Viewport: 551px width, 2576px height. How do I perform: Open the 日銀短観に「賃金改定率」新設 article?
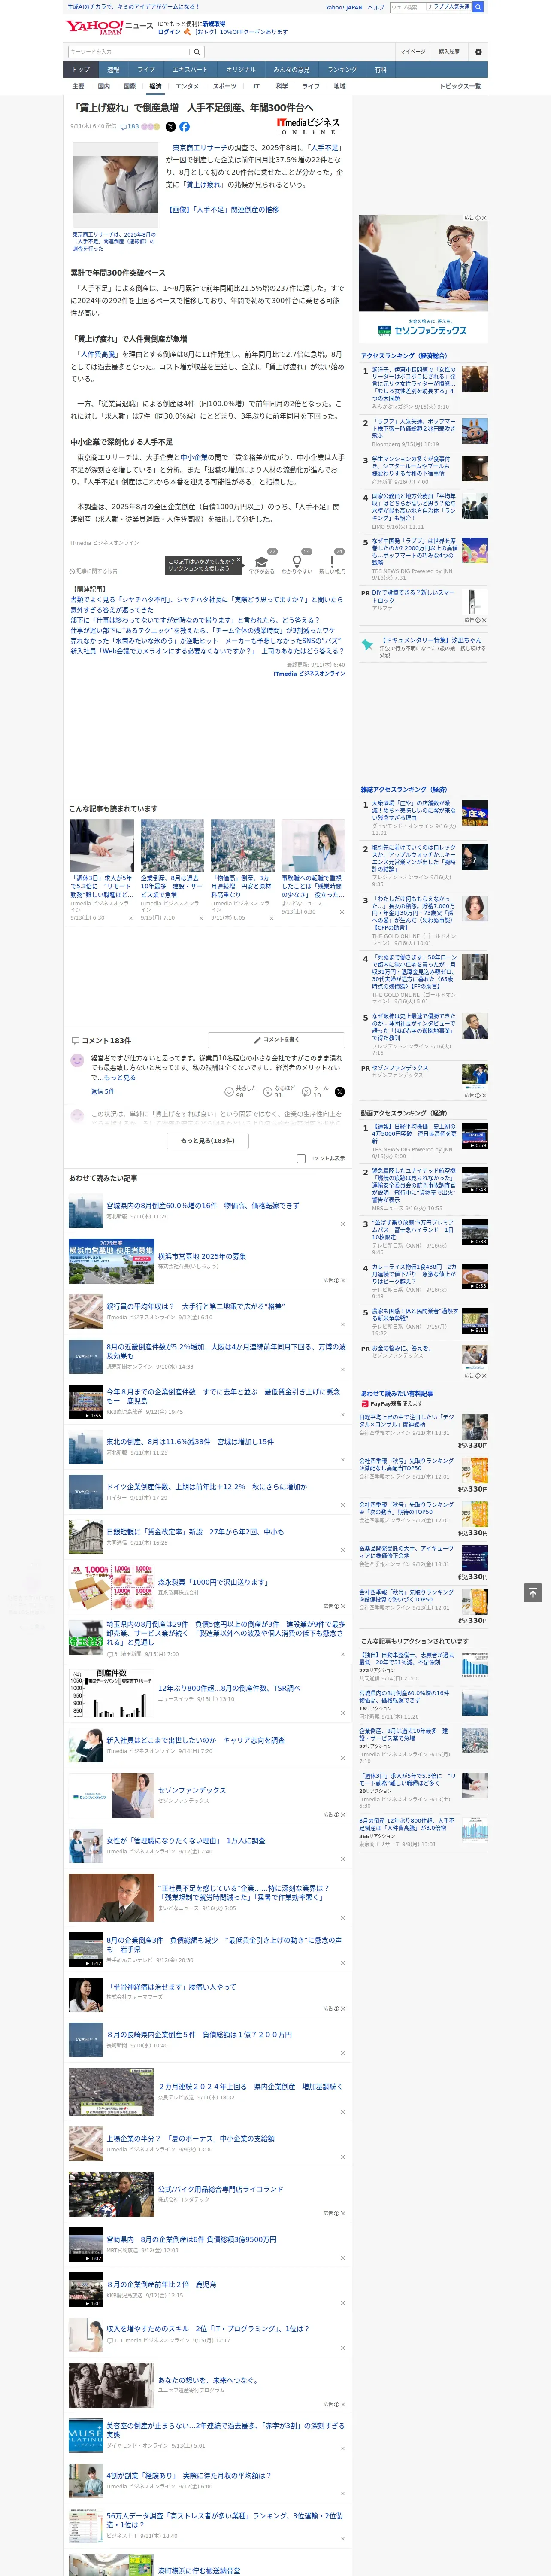[195, 1532]
